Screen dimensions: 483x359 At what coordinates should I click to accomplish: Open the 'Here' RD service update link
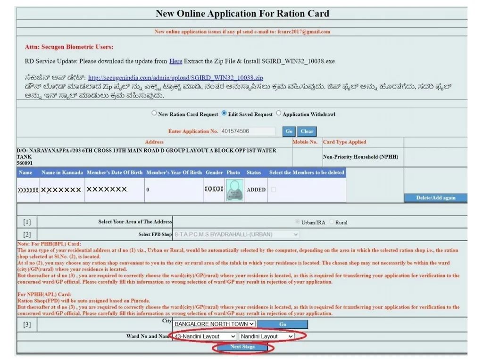pos(175,61)
